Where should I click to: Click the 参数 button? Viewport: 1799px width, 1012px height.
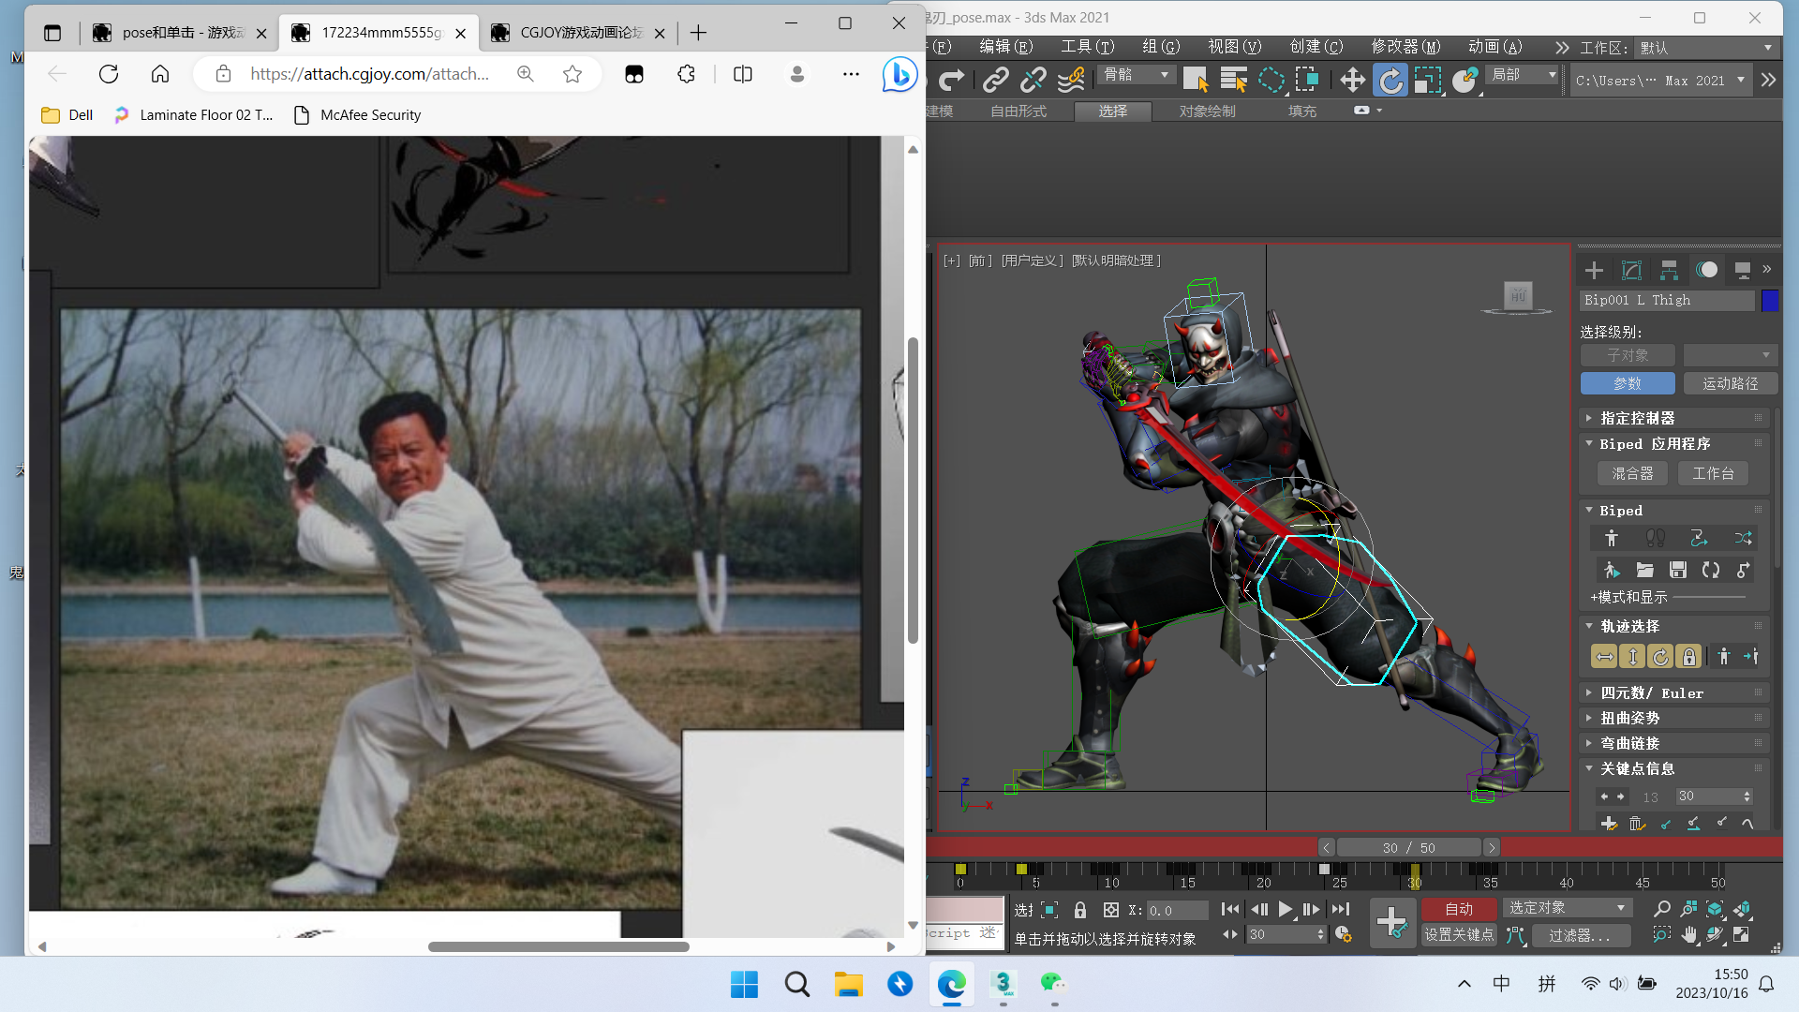point(1628,384)
